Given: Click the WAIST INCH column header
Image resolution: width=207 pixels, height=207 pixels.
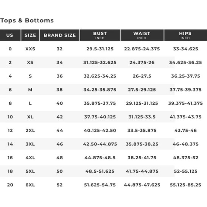Looking at the screenshot, I should tap(142, 35).
